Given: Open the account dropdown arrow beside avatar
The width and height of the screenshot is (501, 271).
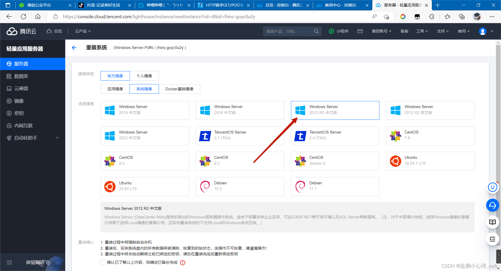Looking at the screenshot, I should [492, 31].
